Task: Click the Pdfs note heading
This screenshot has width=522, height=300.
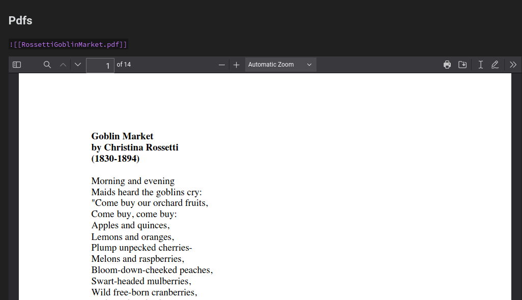Action: click(20, 20)
